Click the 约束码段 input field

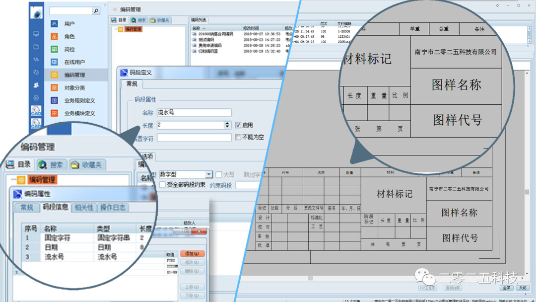250,185
